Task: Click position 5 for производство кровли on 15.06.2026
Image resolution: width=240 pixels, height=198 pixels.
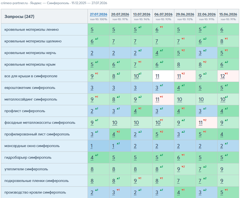Action: 222,192
